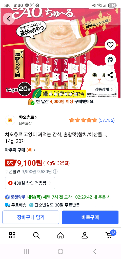Tap the back arrow icon
The width and height of the screenshot is (121, 259).
pyautogui.click(x=9, y=19)
